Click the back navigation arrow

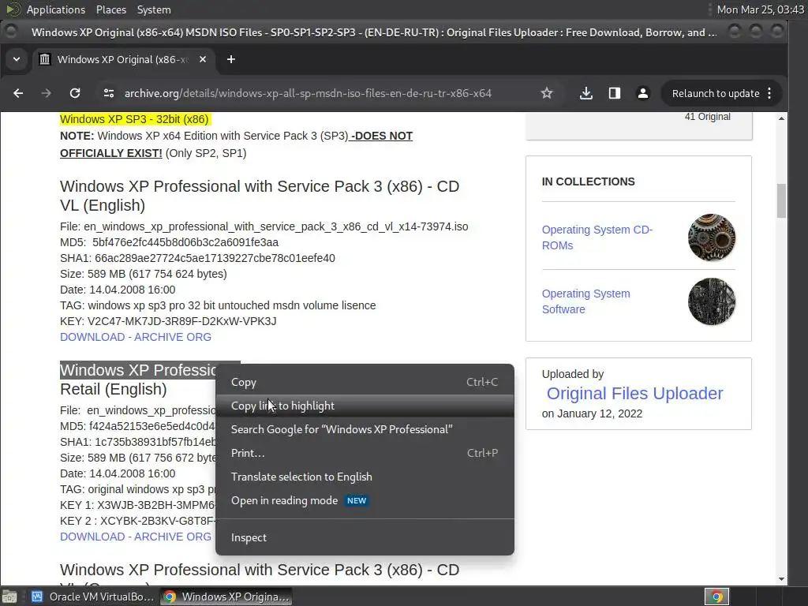click(x=18, y=93)
